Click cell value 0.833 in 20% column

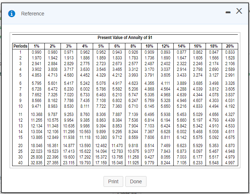[230, 52]
